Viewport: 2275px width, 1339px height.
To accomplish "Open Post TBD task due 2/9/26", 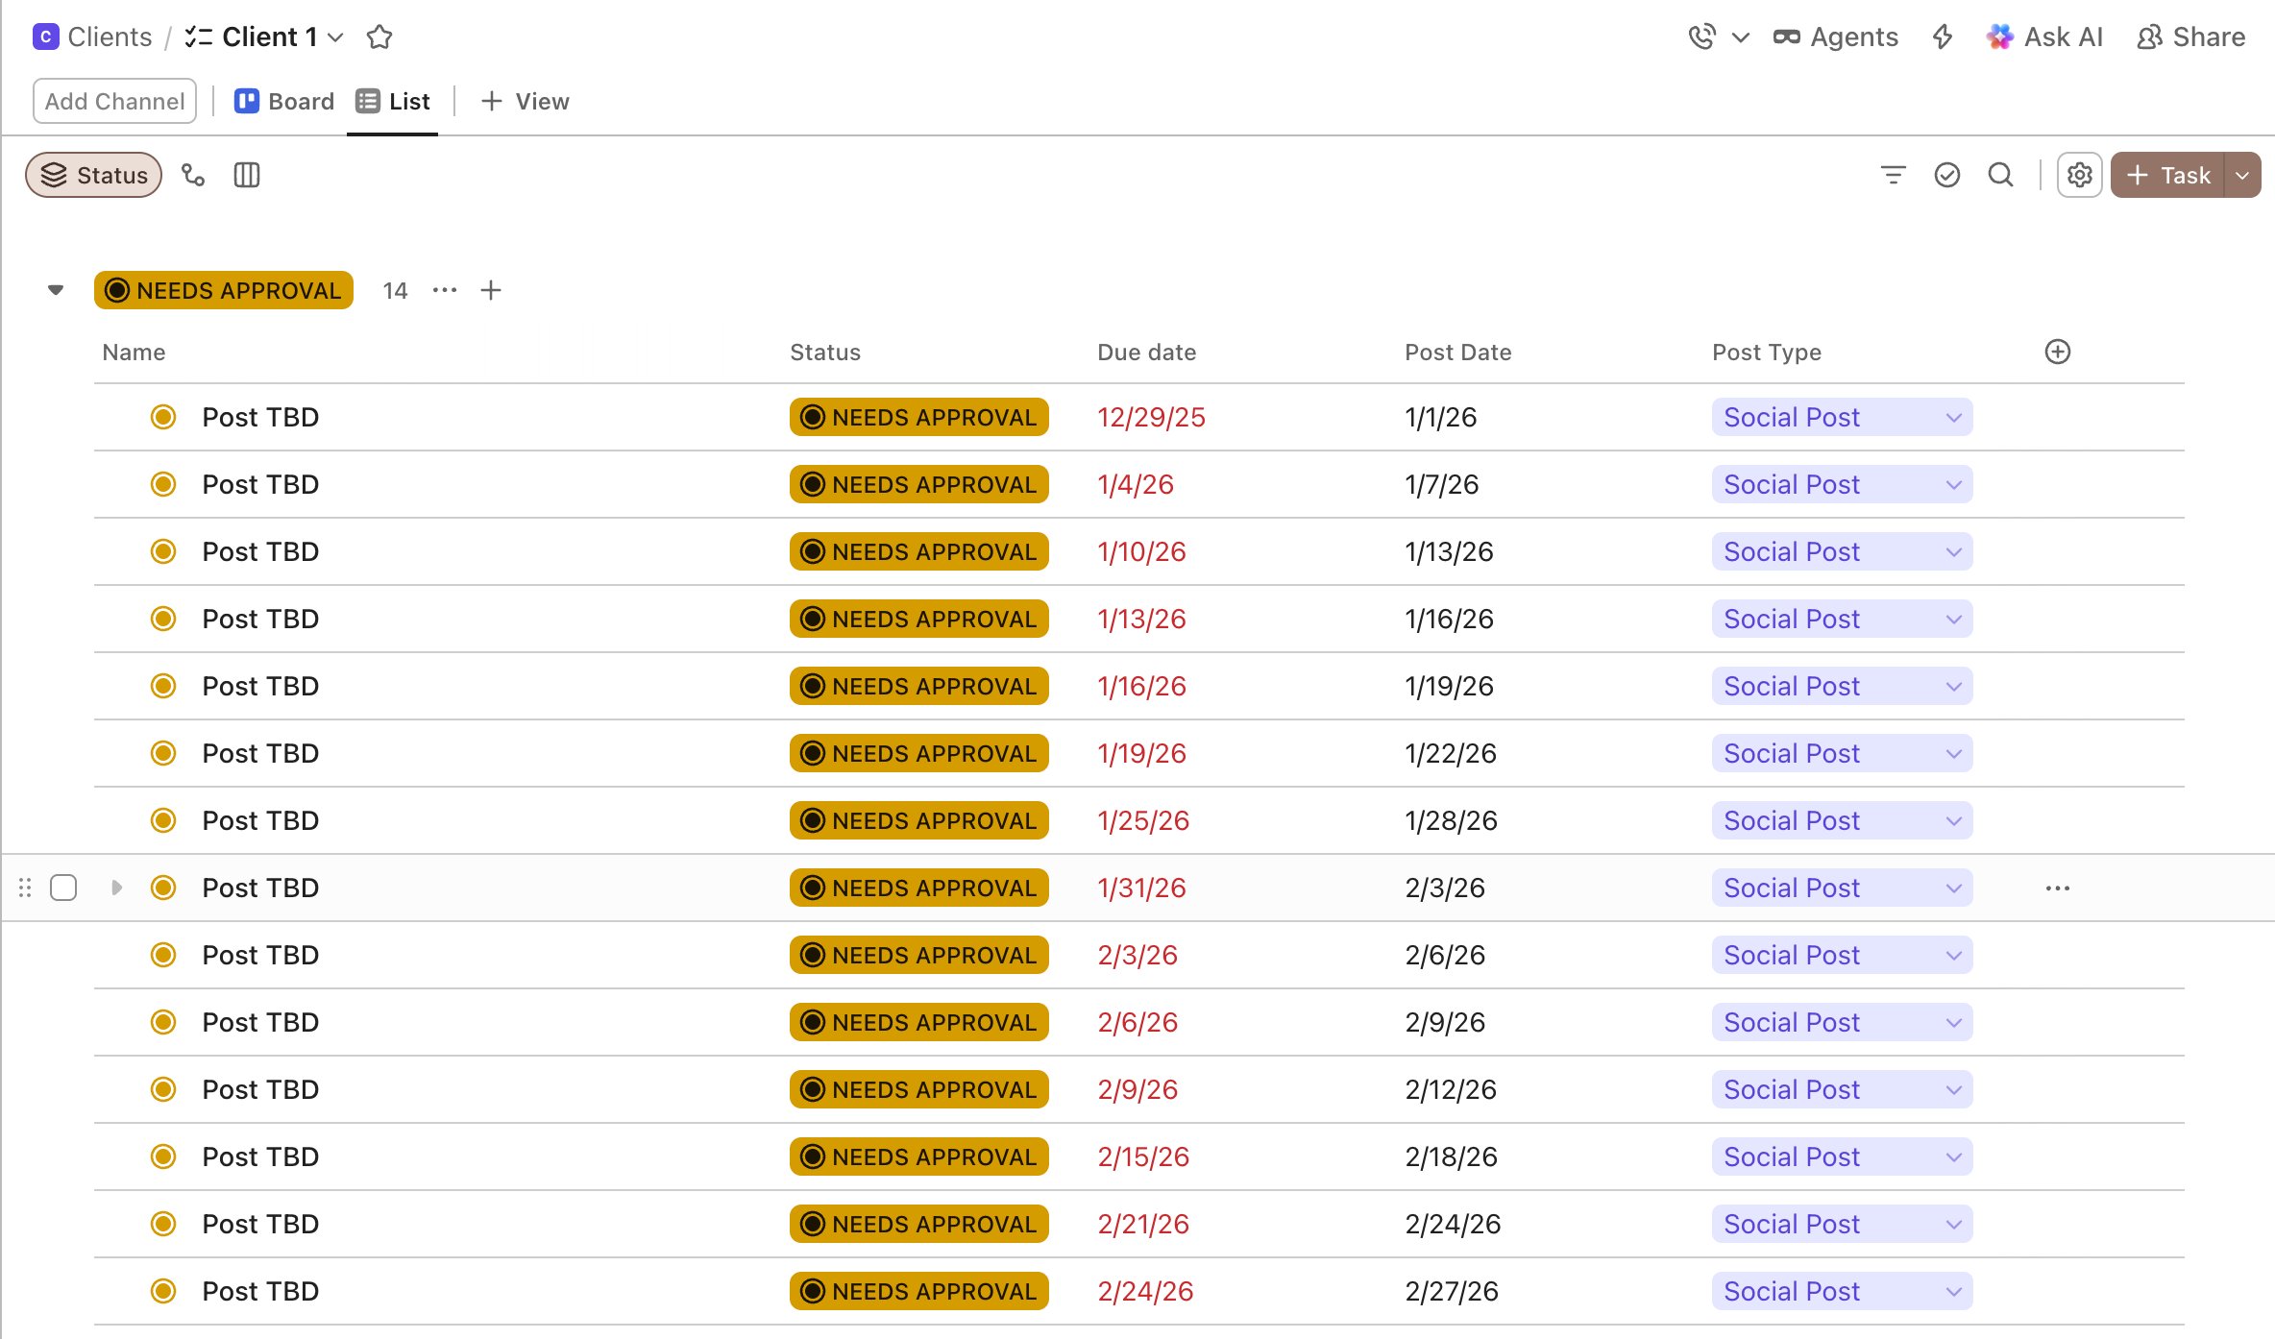I will pos(260,1089).
